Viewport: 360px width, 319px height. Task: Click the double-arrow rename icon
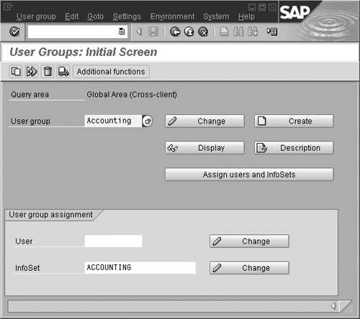tap(32, 71)
